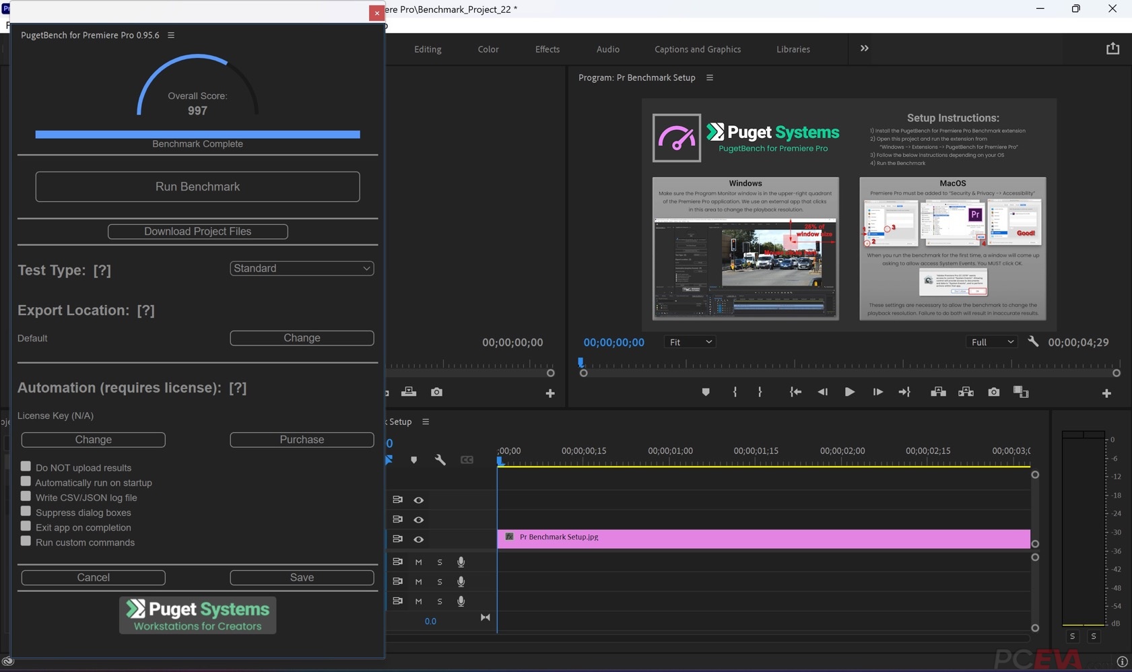
Task: Click the Download Project Files button
Action: click(197, 232)
